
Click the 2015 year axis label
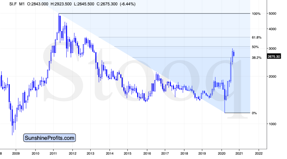[127, 154]
